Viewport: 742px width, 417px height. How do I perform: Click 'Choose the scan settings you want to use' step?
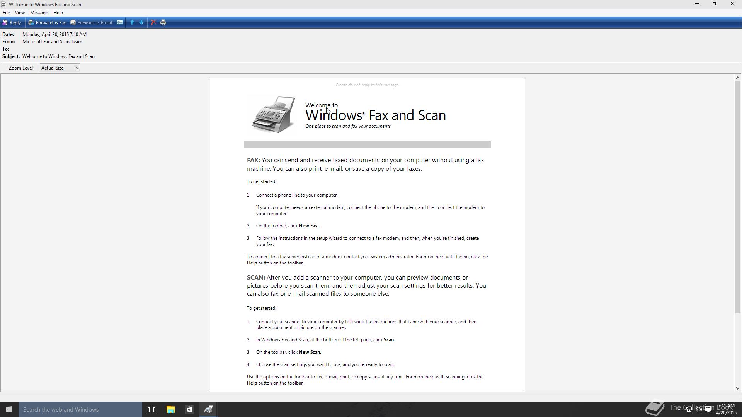tap(325, 364)
